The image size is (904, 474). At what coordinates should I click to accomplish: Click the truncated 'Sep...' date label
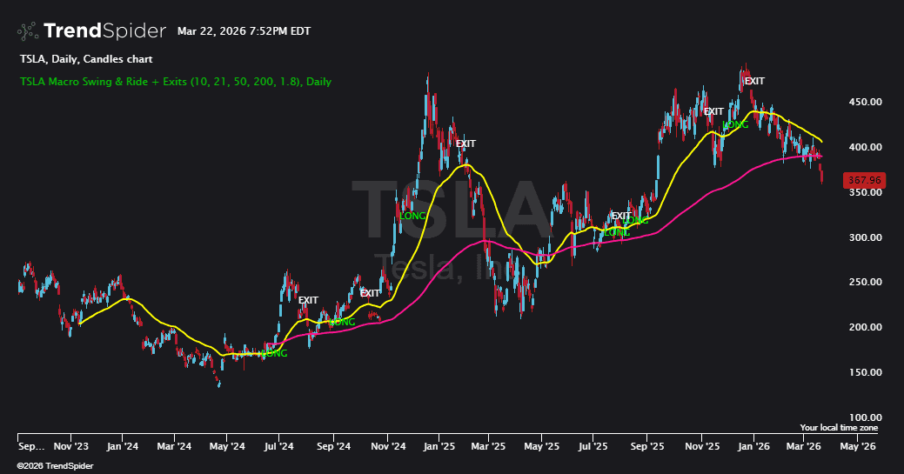tap(31, 446)
